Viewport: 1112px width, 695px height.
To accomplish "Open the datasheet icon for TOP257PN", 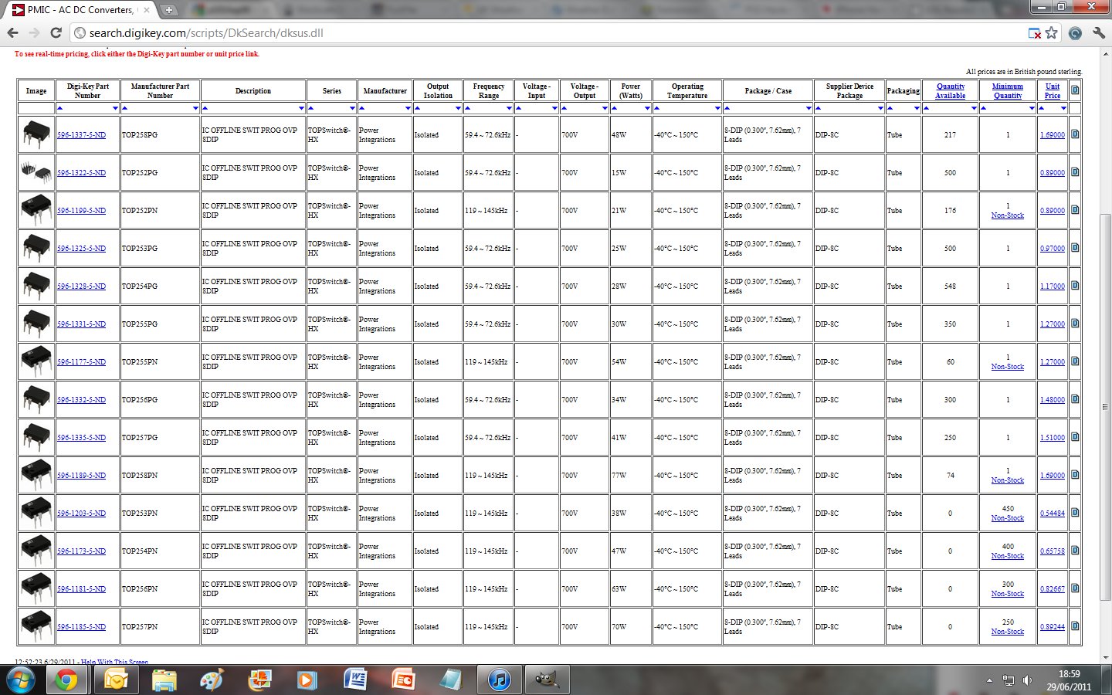I will point(1074,626).
